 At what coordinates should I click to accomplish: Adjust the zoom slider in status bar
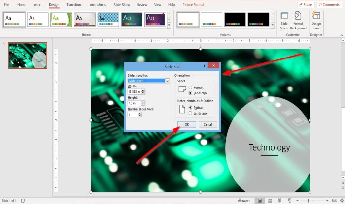click(x=308, y=201)
